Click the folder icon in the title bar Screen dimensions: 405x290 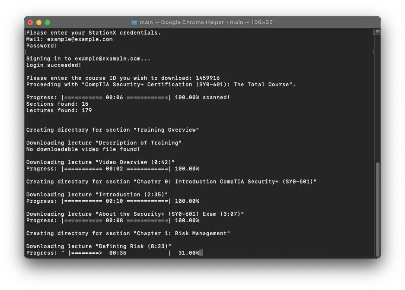(x=134, y=22)
